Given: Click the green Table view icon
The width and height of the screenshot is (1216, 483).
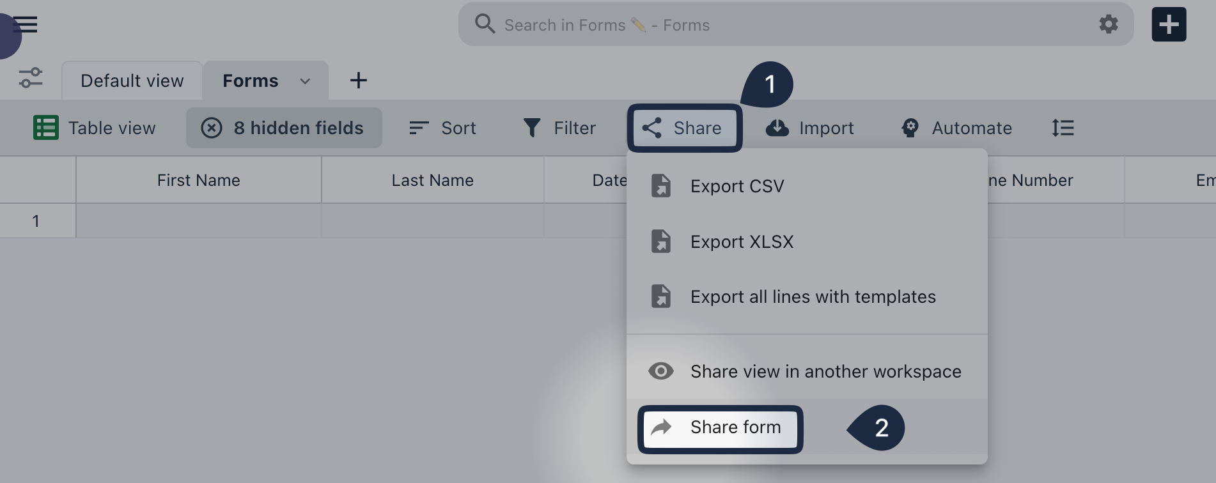Looking at the screenshot, I should tap(46, 128).
